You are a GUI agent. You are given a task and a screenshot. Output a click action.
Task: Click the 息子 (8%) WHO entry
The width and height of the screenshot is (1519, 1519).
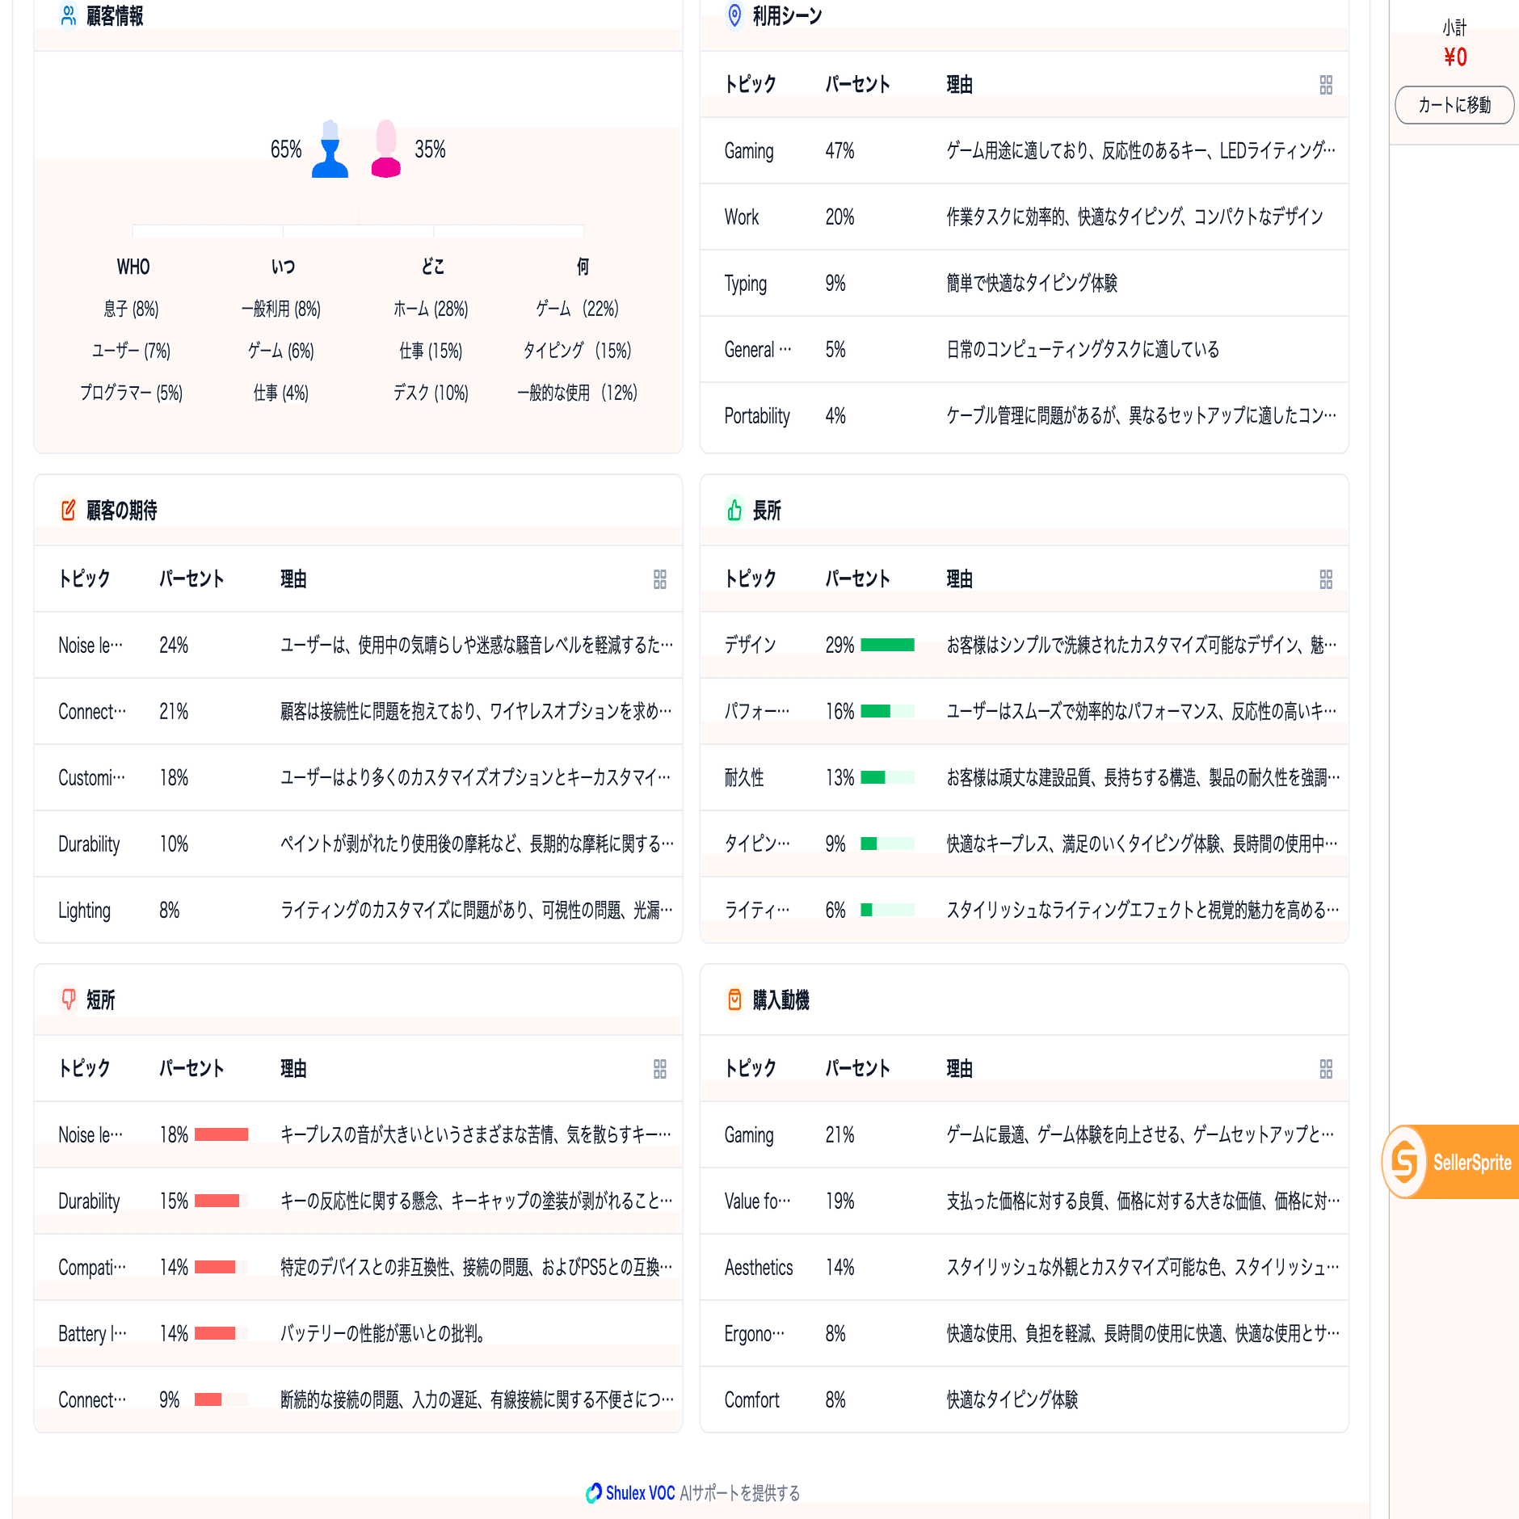(131, 309)
